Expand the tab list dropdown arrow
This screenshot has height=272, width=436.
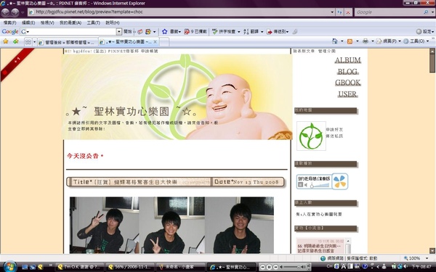coord(34,42)
